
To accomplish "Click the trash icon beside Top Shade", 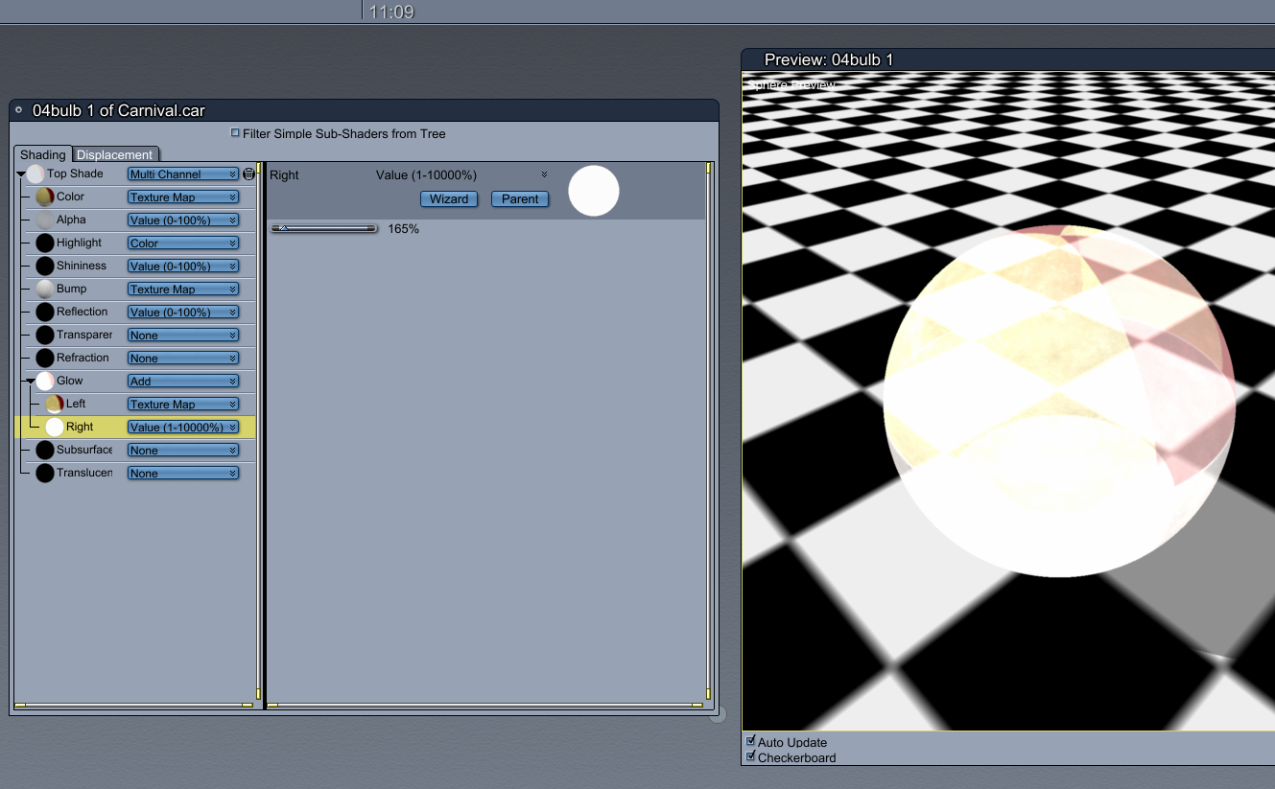I will pos(249,174).
